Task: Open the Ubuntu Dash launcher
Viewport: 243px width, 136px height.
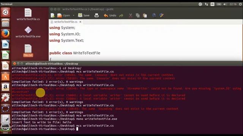Action: (x=5, y=12)
